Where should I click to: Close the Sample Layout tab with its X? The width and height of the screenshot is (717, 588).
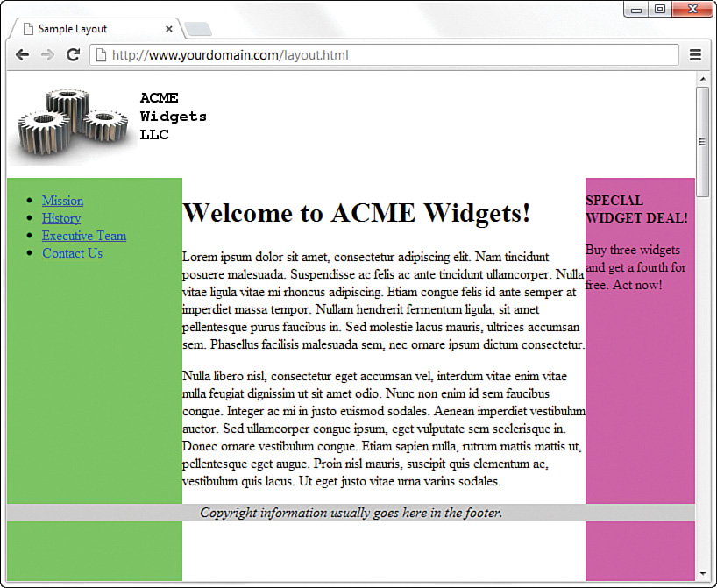point(168,28)
